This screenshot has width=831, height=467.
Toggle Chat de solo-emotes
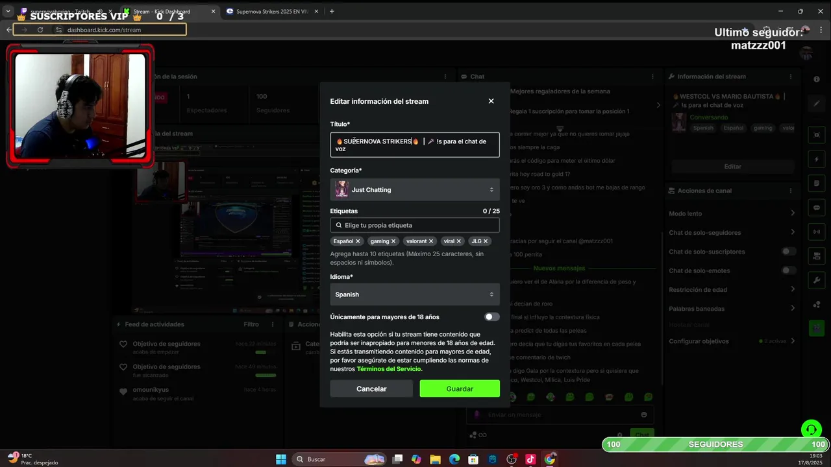[x=789, y=270]
